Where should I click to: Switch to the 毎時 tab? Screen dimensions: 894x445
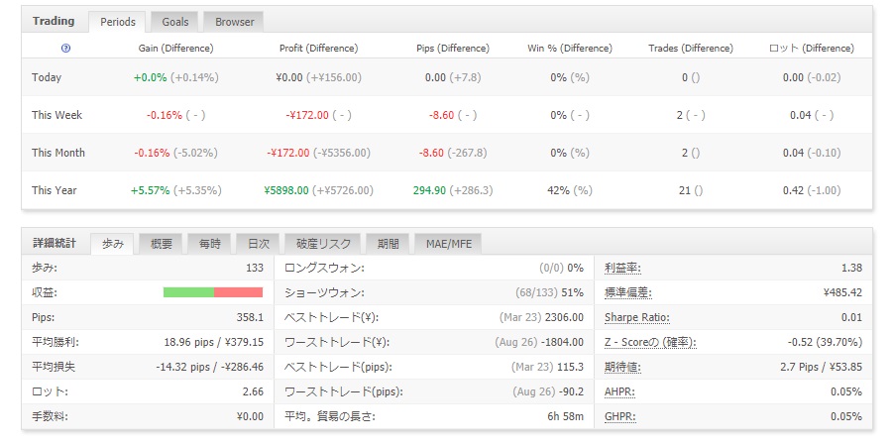pyautogui.click(x=209, y=243)
